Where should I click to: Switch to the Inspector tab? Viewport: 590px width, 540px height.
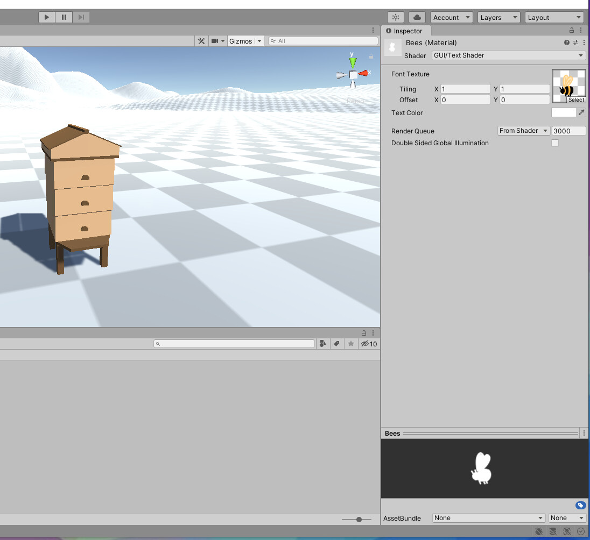pos(406,31)
